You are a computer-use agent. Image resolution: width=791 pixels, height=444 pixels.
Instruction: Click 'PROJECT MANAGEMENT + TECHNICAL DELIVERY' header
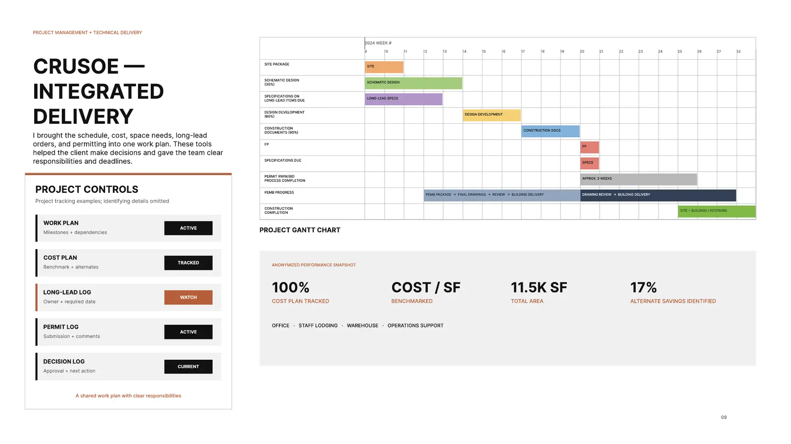pyautogui.click(x=88, y=33)
